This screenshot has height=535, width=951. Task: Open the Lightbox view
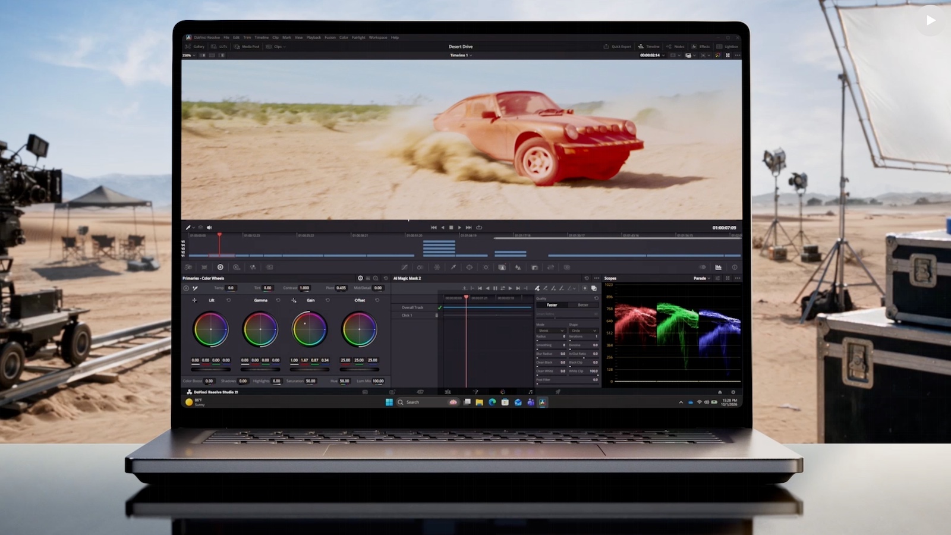(x=728, y=46)
